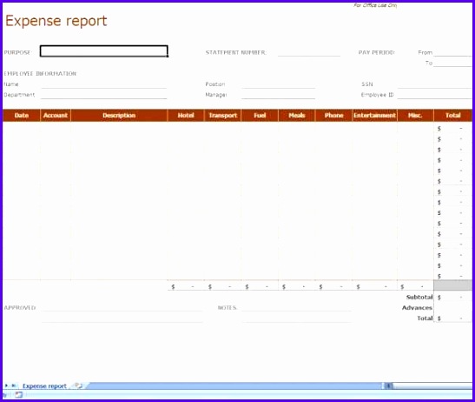The height and width of the screenshot is (402, 475).
Task: Click the Misc. column sum cell
Action: pos(415,286)
